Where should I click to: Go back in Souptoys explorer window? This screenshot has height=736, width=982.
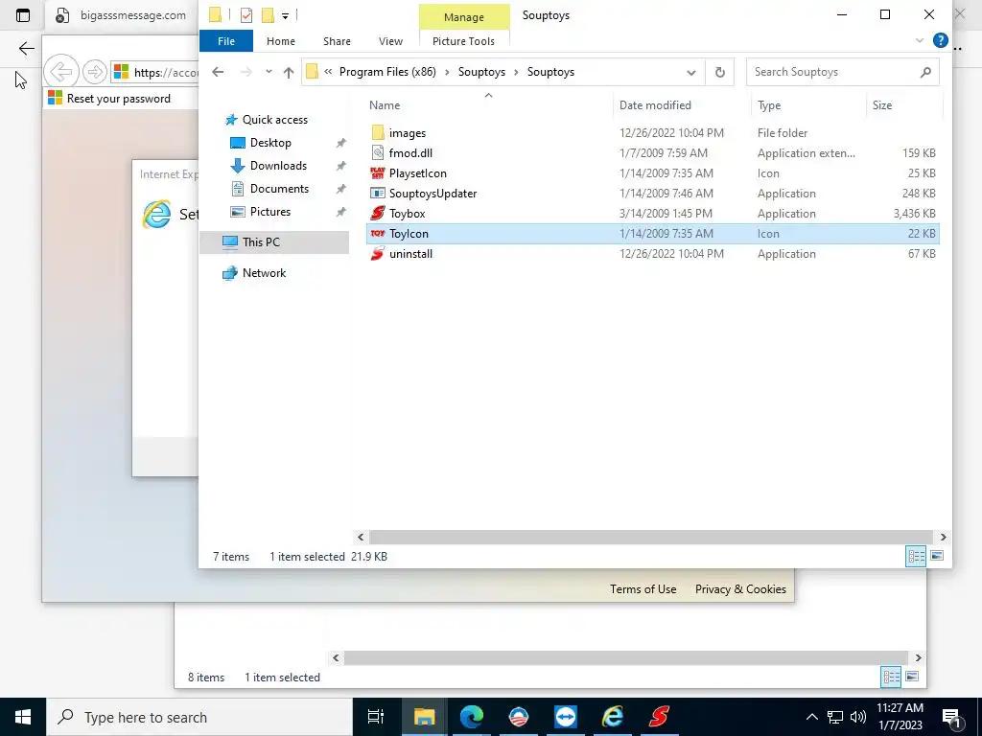pos(218,72)
